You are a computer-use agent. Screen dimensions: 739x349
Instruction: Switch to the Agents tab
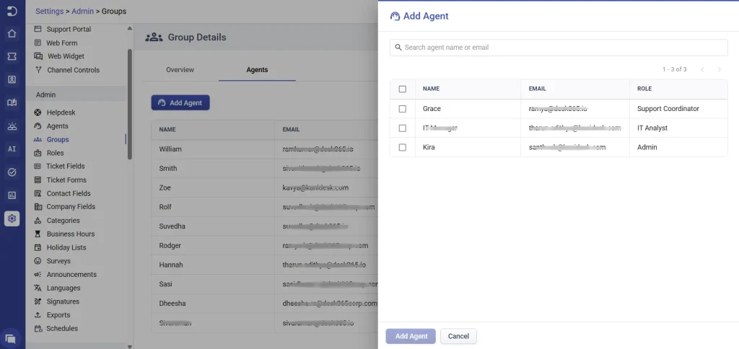click(x=257, y=70)
